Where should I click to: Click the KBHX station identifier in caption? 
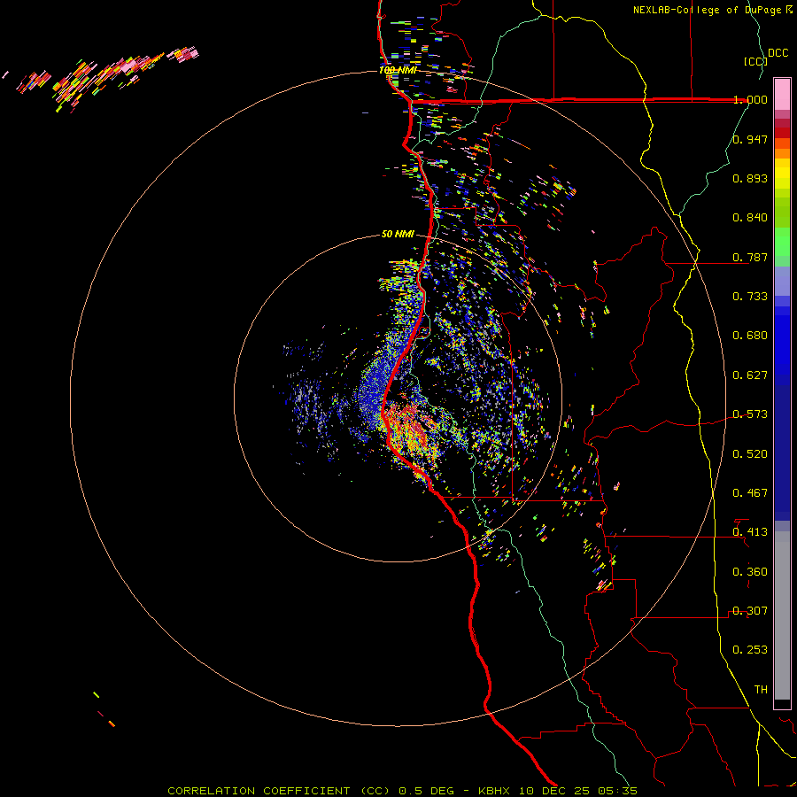(x=494, y=791)
